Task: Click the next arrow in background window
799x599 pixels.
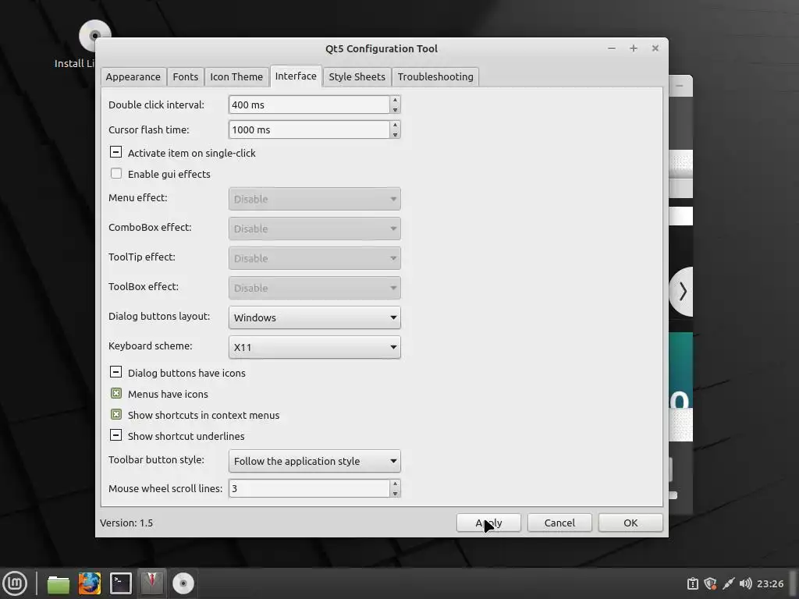Action: [682, 292]
